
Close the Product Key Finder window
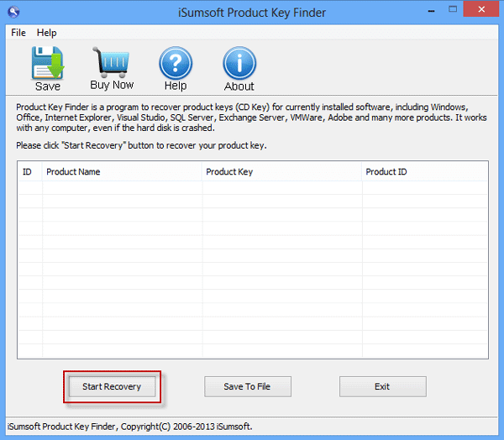pyautogui.click(x=481, y=9)
